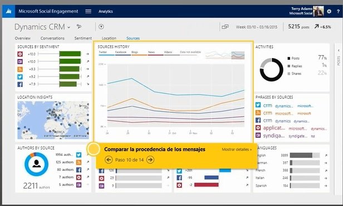Screen dimensions: 343x206
Task: Click the Facebook icon in Sources by Sentiment
Action: tap(20, 84)
